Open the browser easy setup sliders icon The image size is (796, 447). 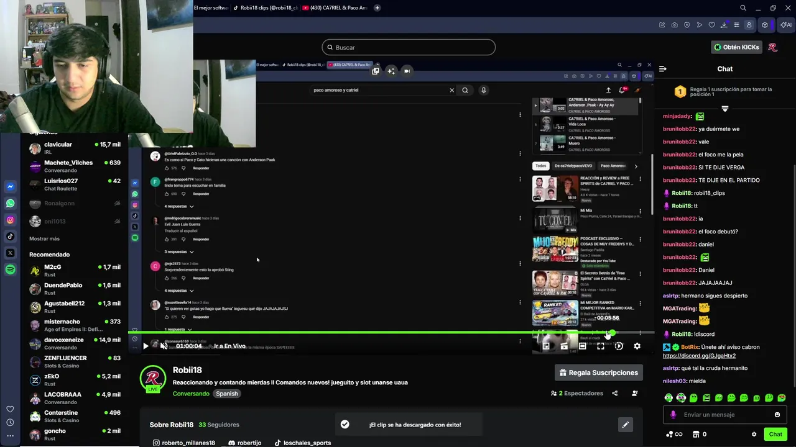click(x=736, y=25)
